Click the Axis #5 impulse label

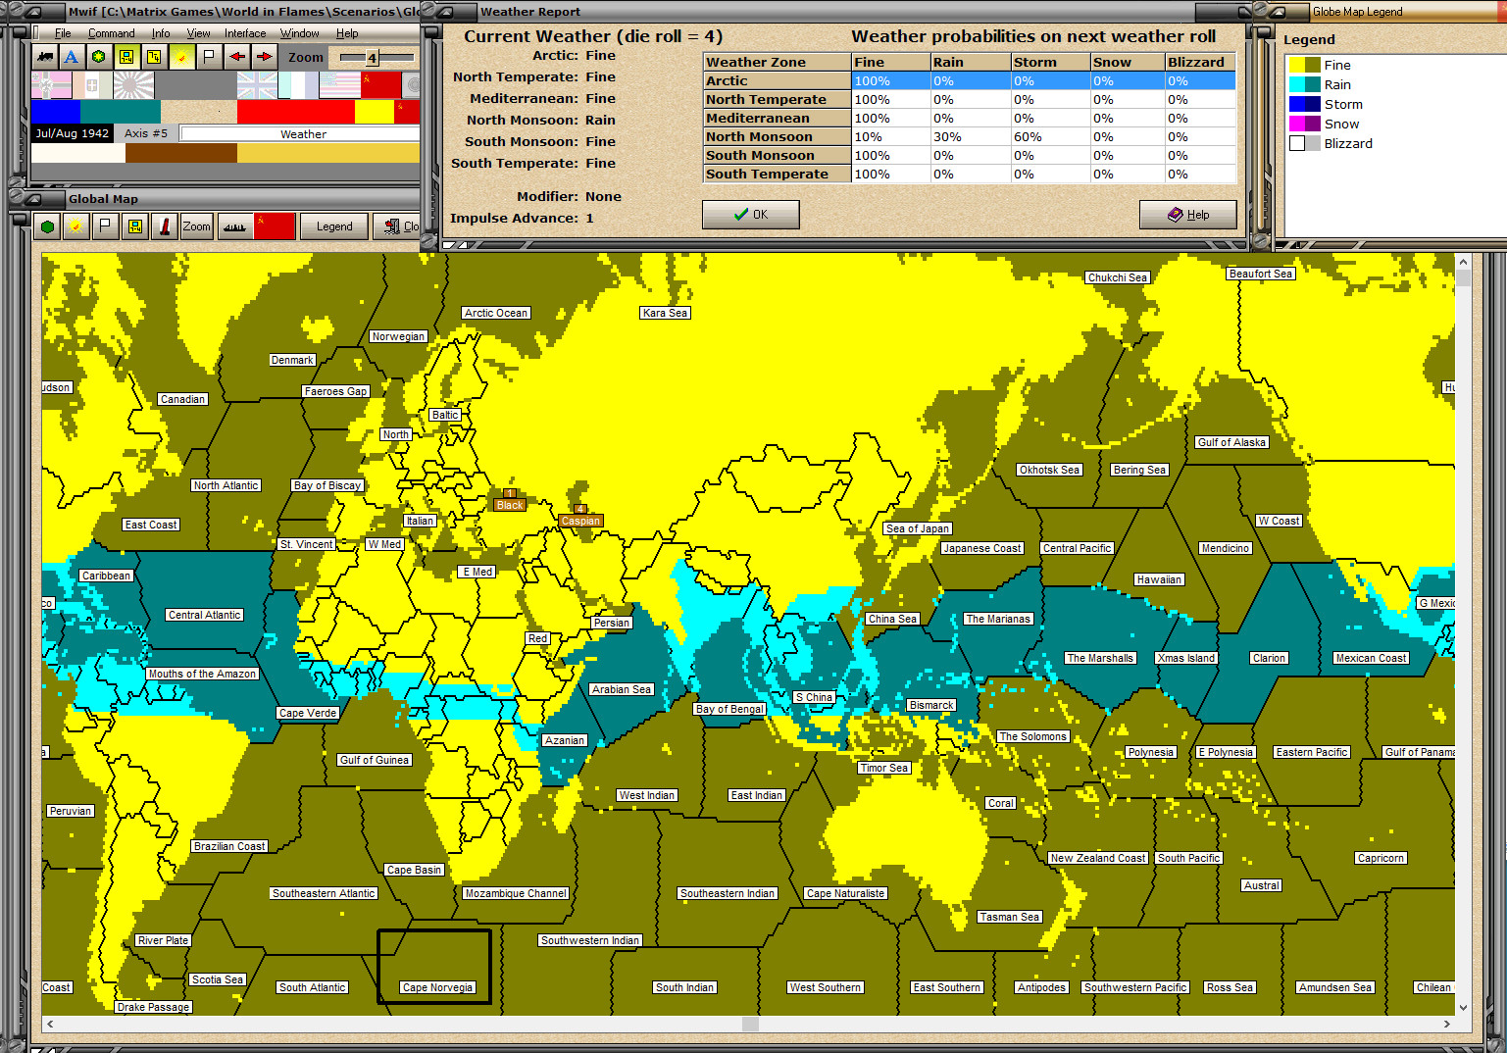(x=146, y=133)
